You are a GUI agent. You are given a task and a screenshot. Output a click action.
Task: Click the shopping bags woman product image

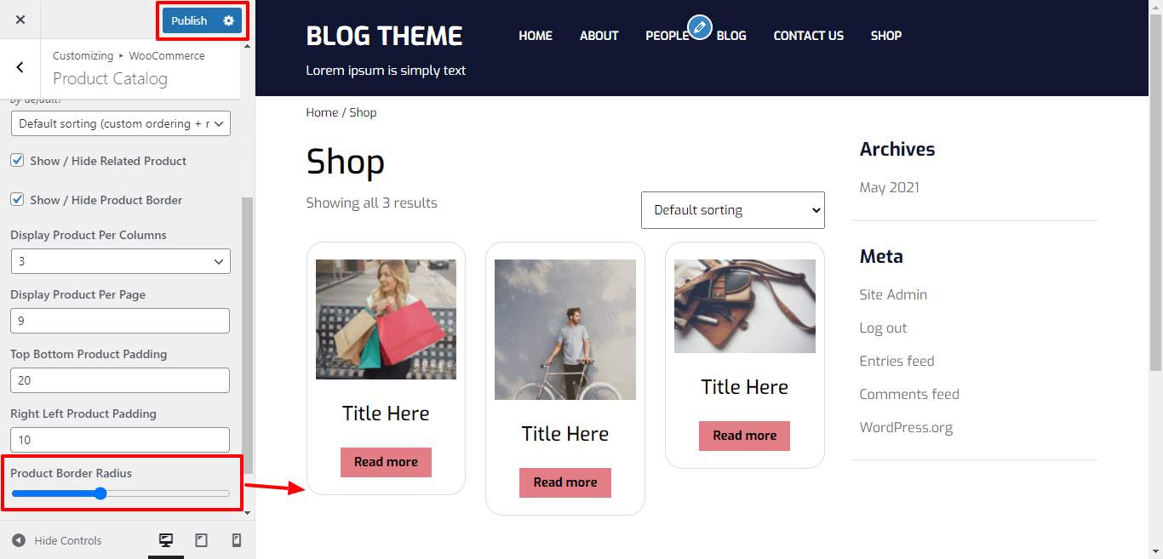(x=386, y=319)
